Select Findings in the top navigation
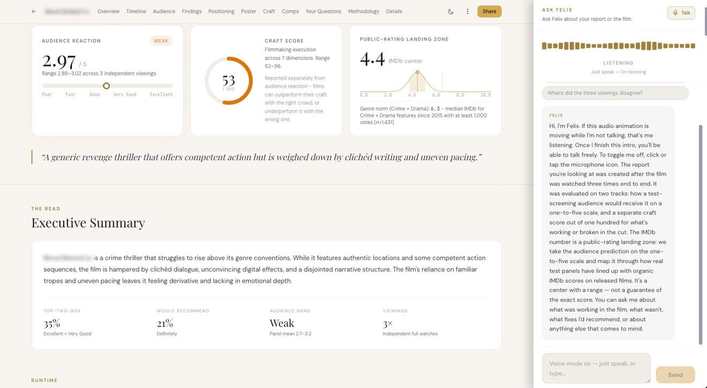Image resolution: width=707 pixels, height=388 pixels. tap(192, 11)
